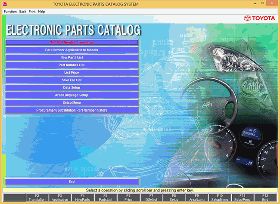This screenshot has width=280, height=204.
Task: Open the New Parts List option
Action: 72,58
